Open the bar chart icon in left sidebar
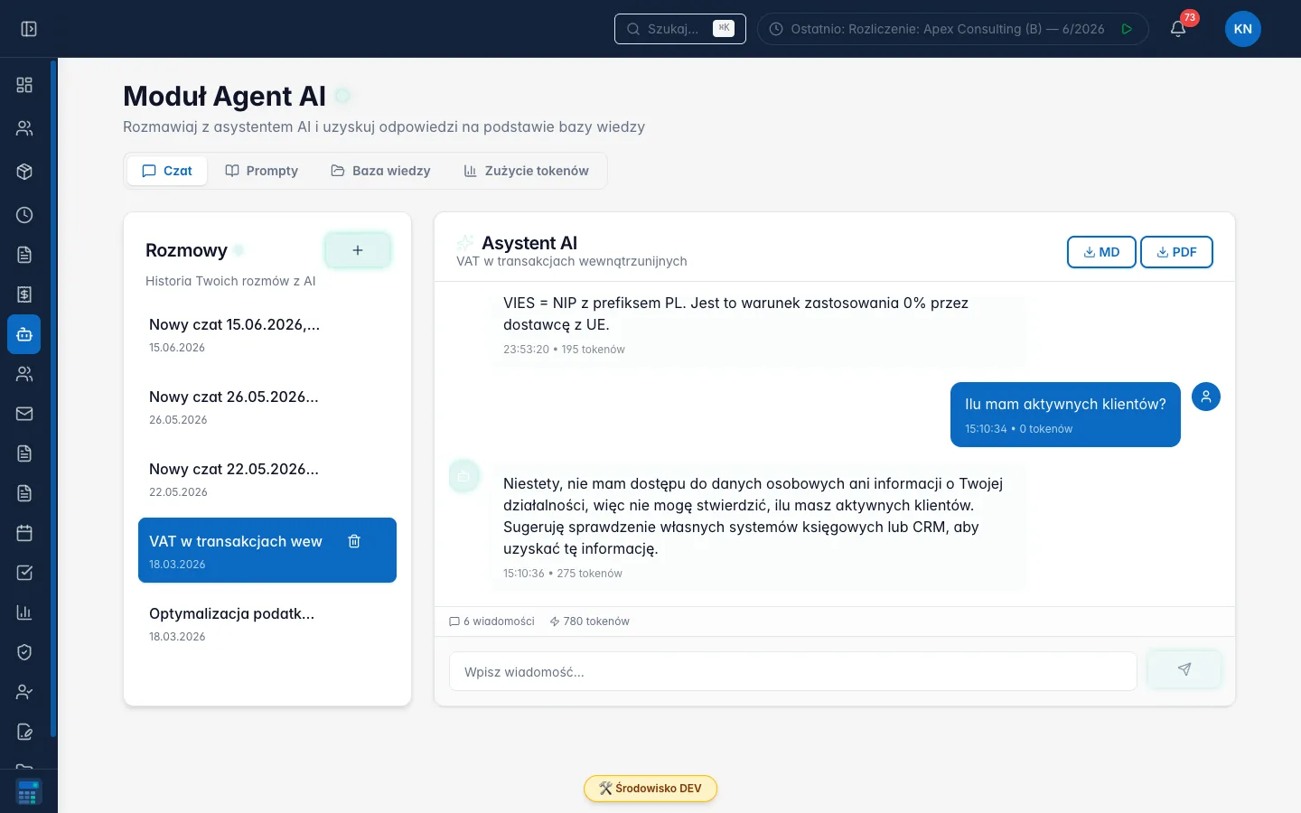The height and width of the screenshot is (813, 1301). pyautogui.click(x=24, y=612)
